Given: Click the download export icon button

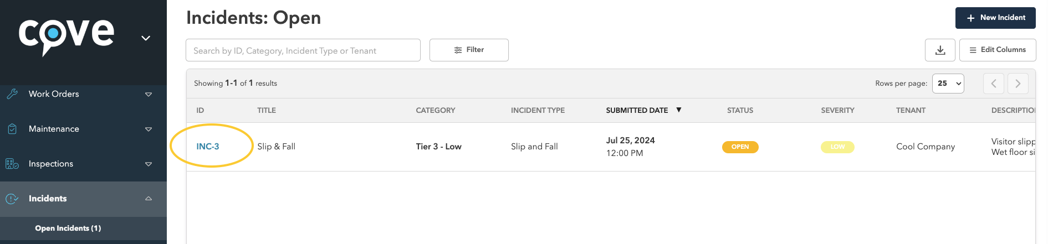Looking at the screenshot, I should point(940,50).
